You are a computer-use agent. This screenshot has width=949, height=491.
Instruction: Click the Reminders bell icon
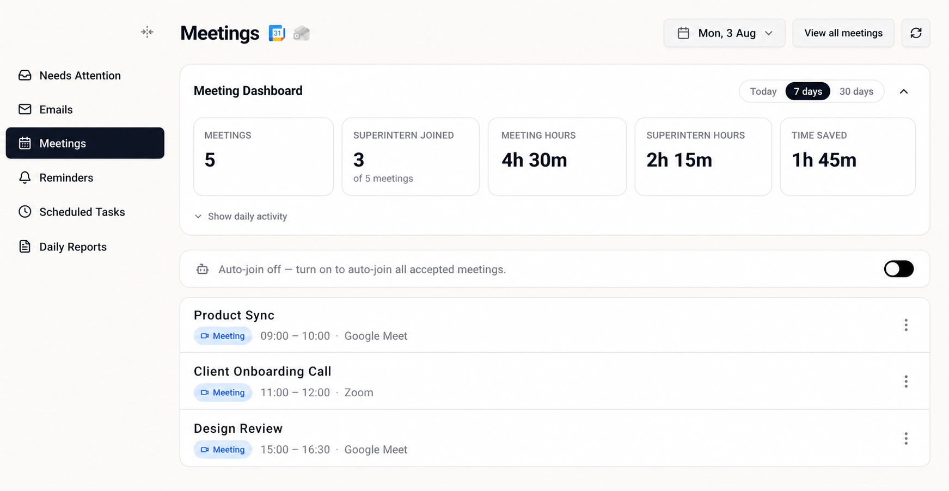[25, 177]
